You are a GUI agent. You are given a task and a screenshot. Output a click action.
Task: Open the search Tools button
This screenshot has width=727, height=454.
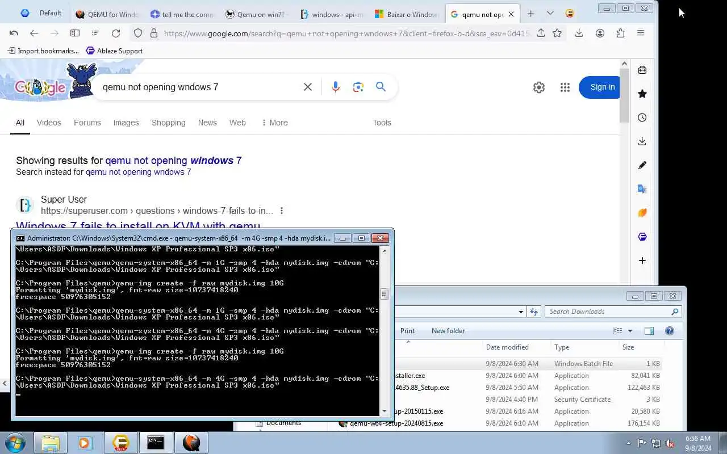[x=382, y=123]
